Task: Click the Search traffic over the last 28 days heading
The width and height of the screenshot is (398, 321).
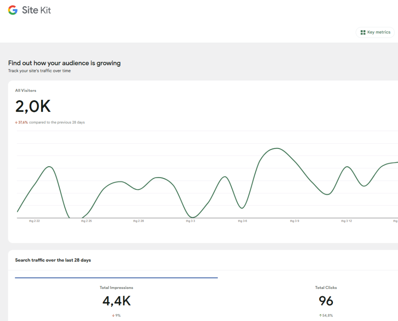Action: [x=53, y=260]
